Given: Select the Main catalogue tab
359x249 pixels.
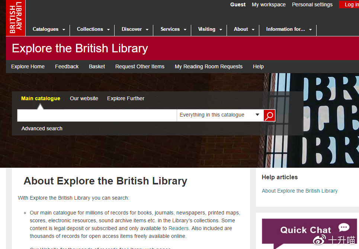Looking at the screenshot, I should click(x=41, y=98).
